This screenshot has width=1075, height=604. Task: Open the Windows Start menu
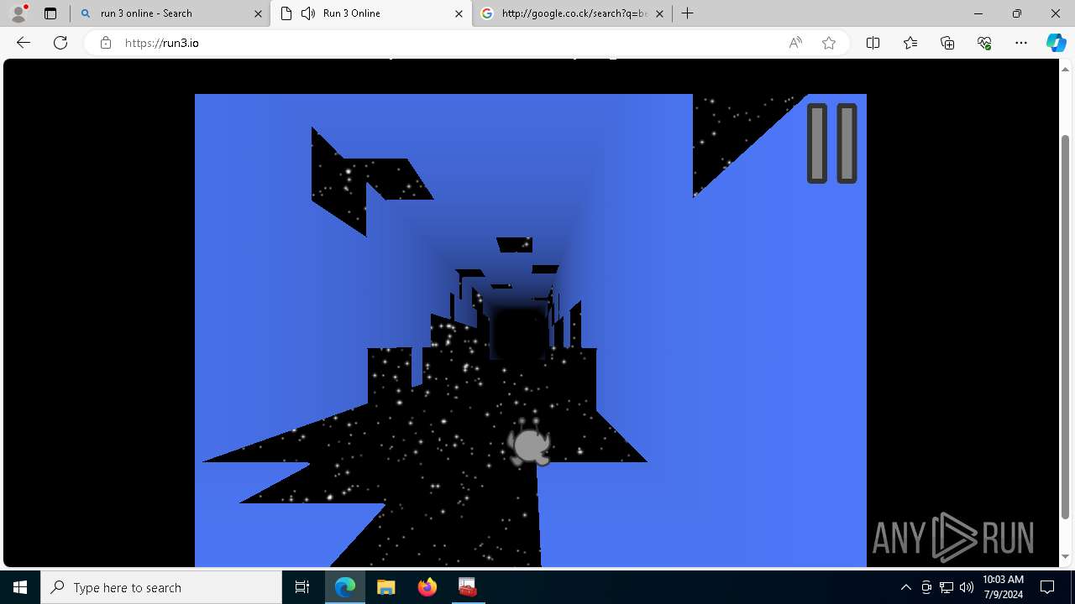pos(20,587)
